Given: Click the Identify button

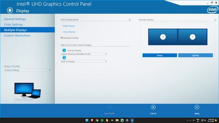Looking at the screenshot, I should (x=195, y=55).
